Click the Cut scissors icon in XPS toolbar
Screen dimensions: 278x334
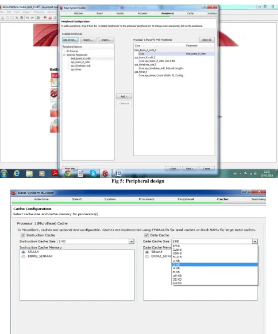pyautogui.click(x=2, y=18)
